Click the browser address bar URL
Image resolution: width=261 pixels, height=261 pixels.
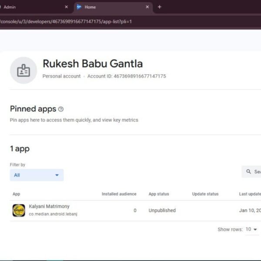point(66,22)
